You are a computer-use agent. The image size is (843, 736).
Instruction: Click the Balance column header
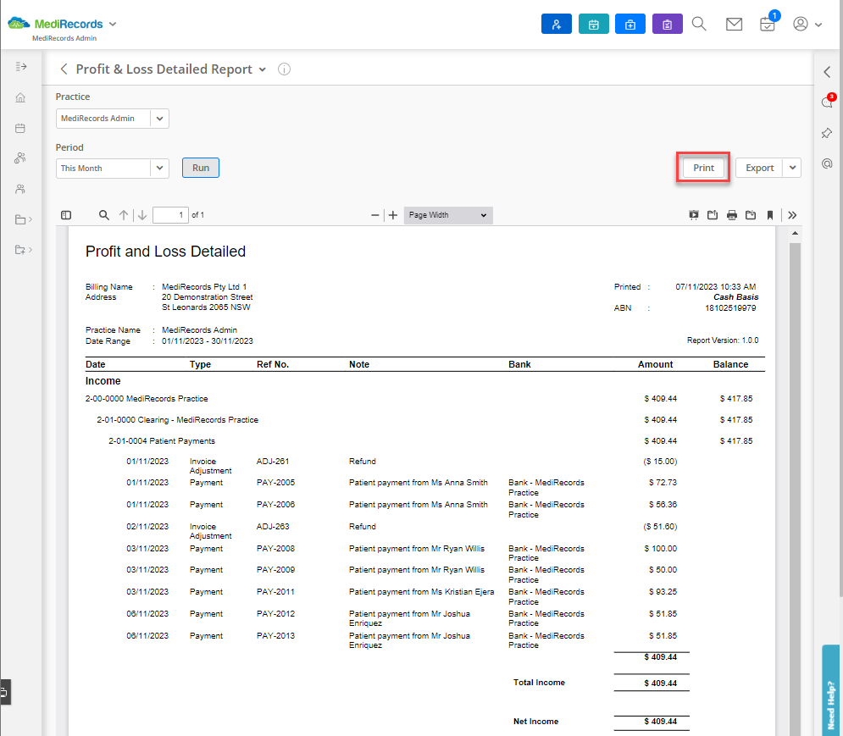point(730,364)
